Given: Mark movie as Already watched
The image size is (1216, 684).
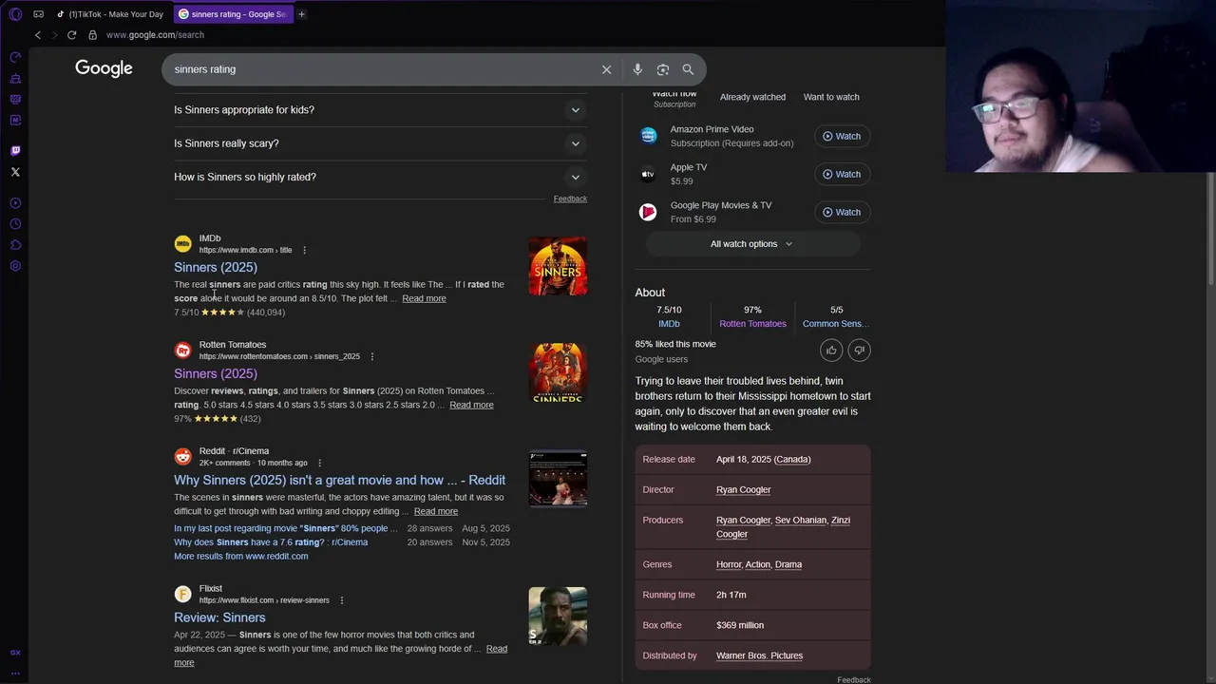Looking at the screenshot, I should click(x=752, y=97).
